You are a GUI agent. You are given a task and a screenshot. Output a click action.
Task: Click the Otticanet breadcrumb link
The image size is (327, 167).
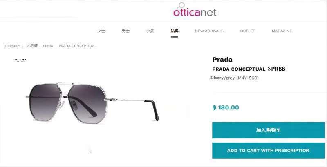13,46
